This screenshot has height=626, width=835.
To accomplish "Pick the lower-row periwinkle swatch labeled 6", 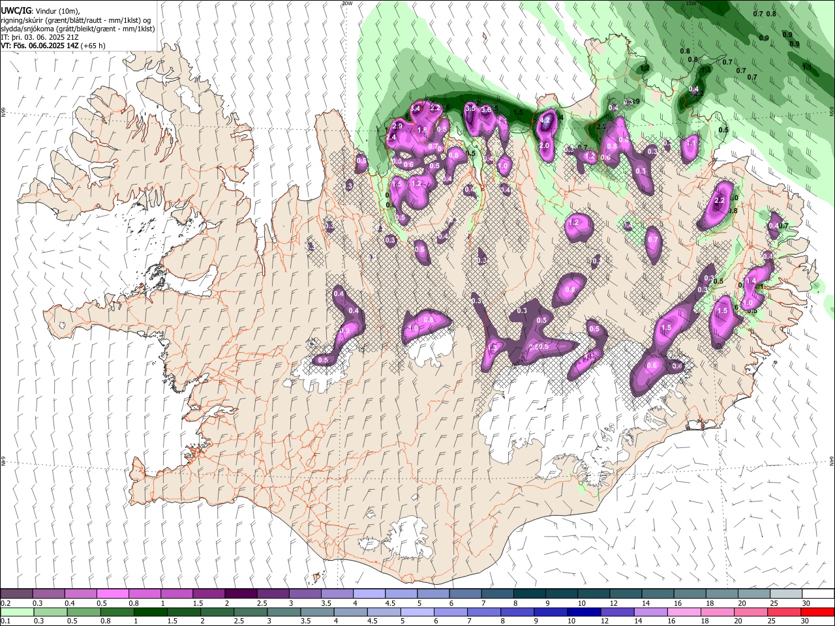I will click(x=450, y=612).
